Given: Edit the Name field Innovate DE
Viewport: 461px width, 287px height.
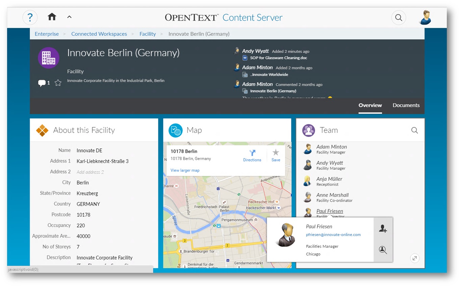Looking at the screenshot, I should pos(89,150).
